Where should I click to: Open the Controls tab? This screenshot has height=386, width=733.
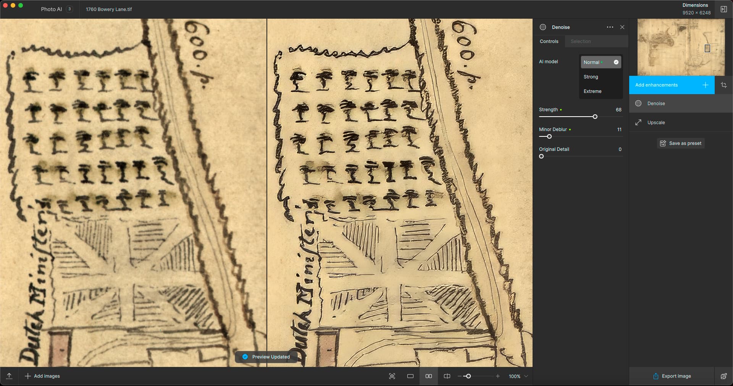coord(549,41)
